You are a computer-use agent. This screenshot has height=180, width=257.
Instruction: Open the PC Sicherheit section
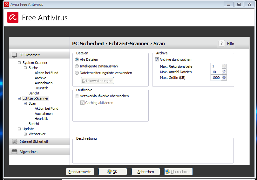[x=39, y=55]
